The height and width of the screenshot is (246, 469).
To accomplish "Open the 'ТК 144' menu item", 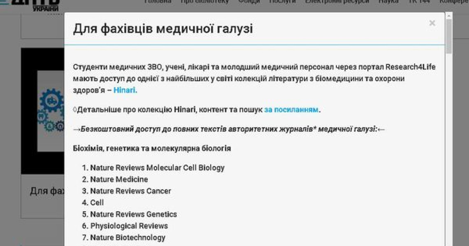I will coord(419,2).
